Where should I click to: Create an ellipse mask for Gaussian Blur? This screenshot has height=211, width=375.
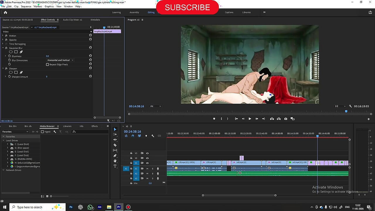(11, 52)
